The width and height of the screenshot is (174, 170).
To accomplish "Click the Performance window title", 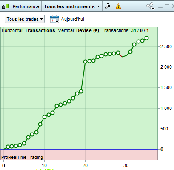I will (x=26, y=6).
